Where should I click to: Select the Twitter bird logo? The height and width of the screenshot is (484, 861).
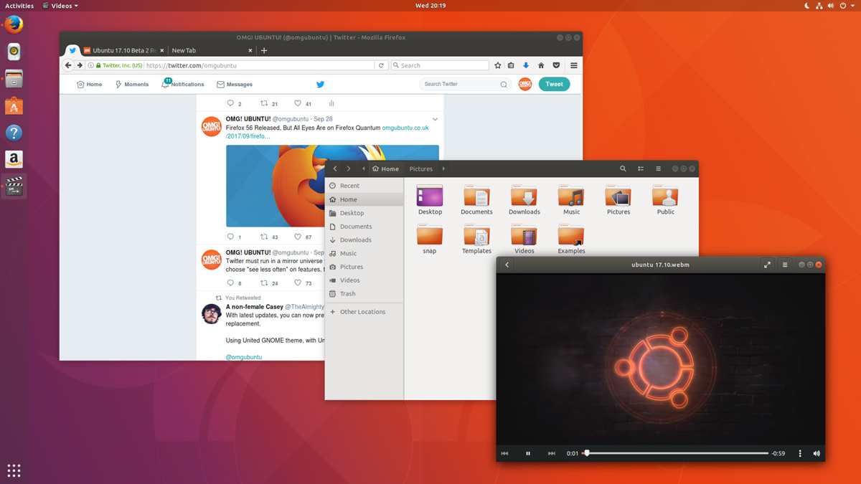320,84
